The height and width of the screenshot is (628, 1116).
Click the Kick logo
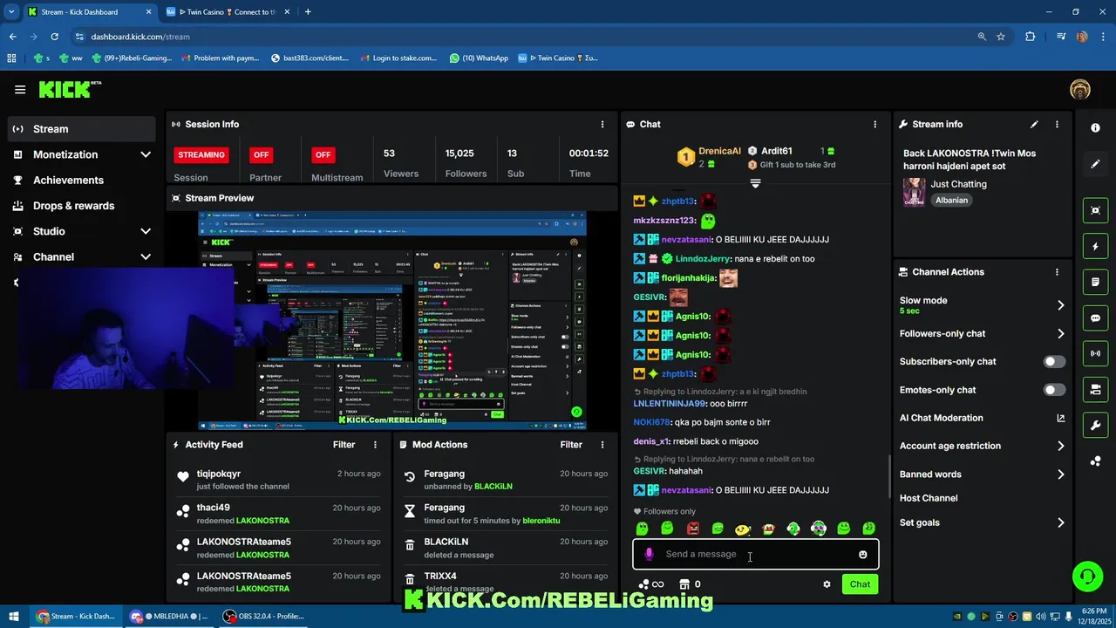(x=70, y=89)
